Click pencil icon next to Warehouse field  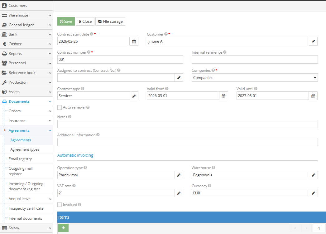point(313,175)
